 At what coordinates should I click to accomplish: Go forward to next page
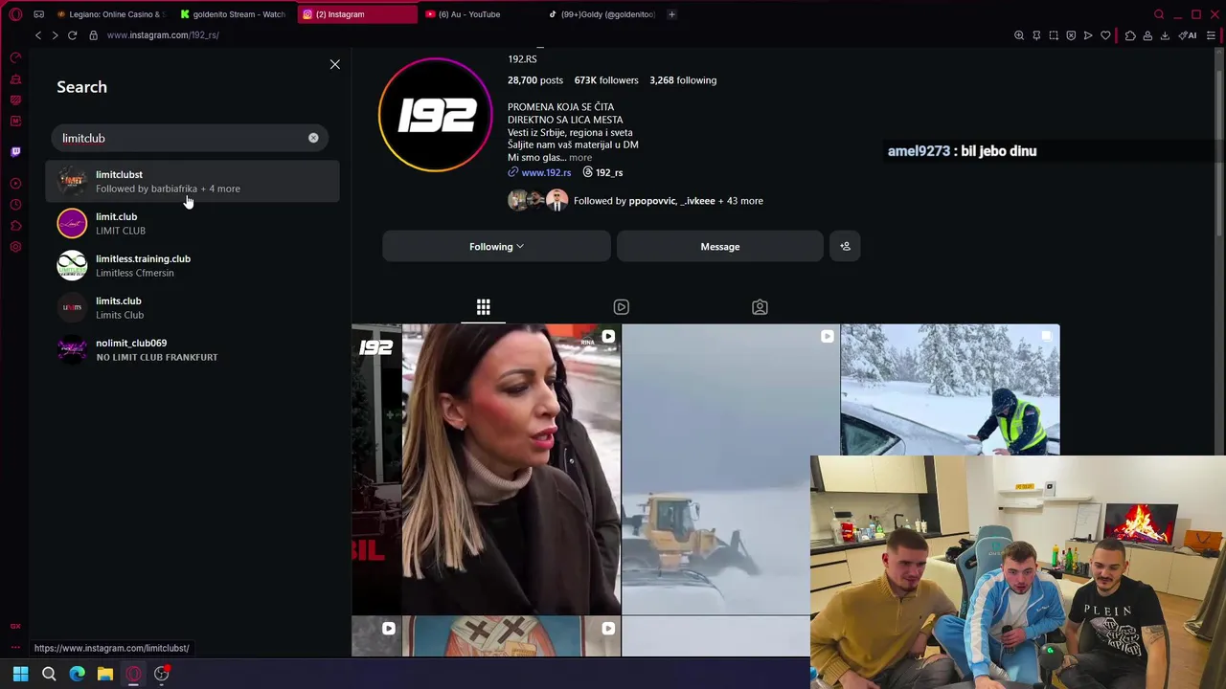[x=55, y=35]
